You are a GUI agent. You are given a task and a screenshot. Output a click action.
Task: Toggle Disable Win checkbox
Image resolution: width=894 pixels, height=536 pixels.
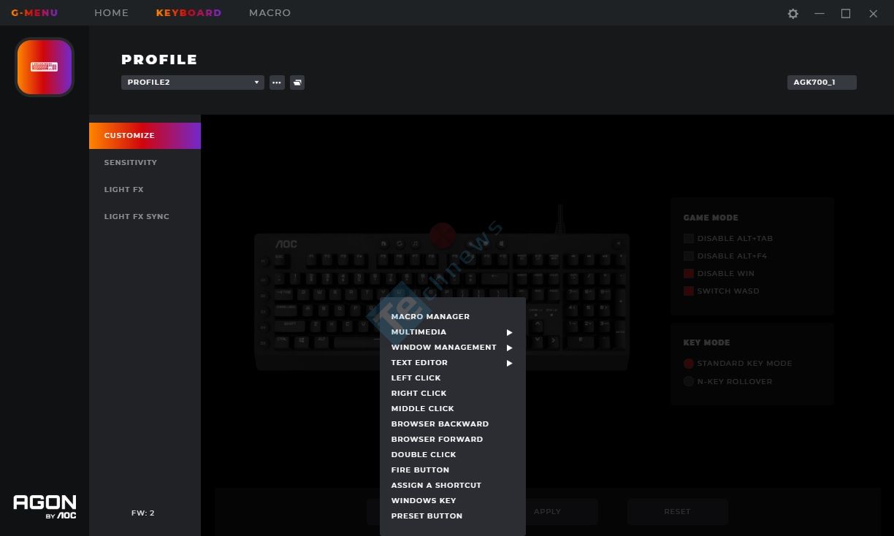pyautogui.click(x=689, y=273)
